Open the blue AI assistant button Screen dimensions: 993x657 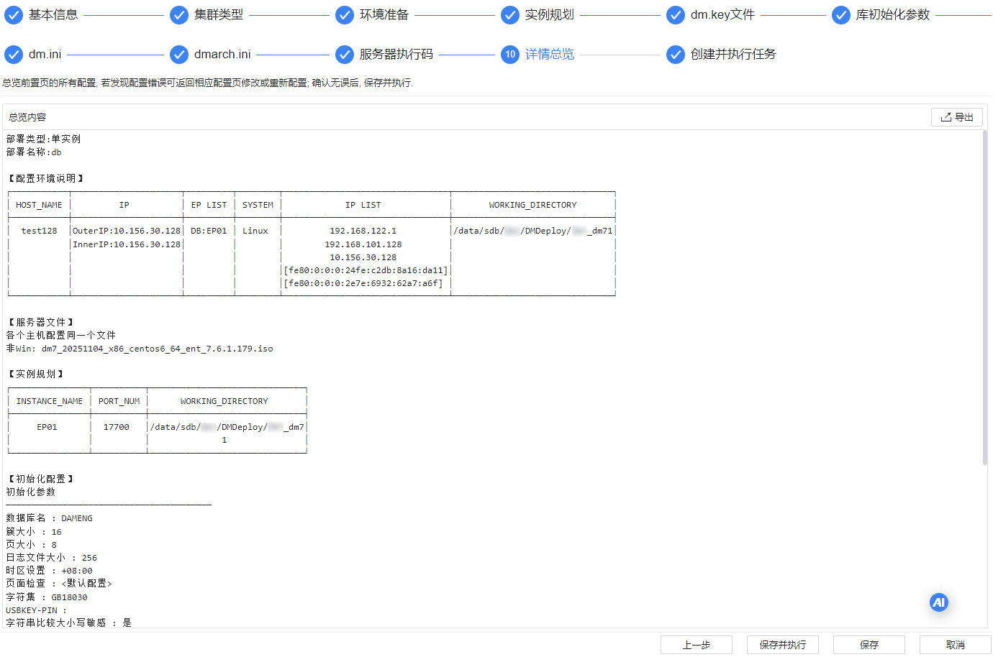click(x=938, y=602)
